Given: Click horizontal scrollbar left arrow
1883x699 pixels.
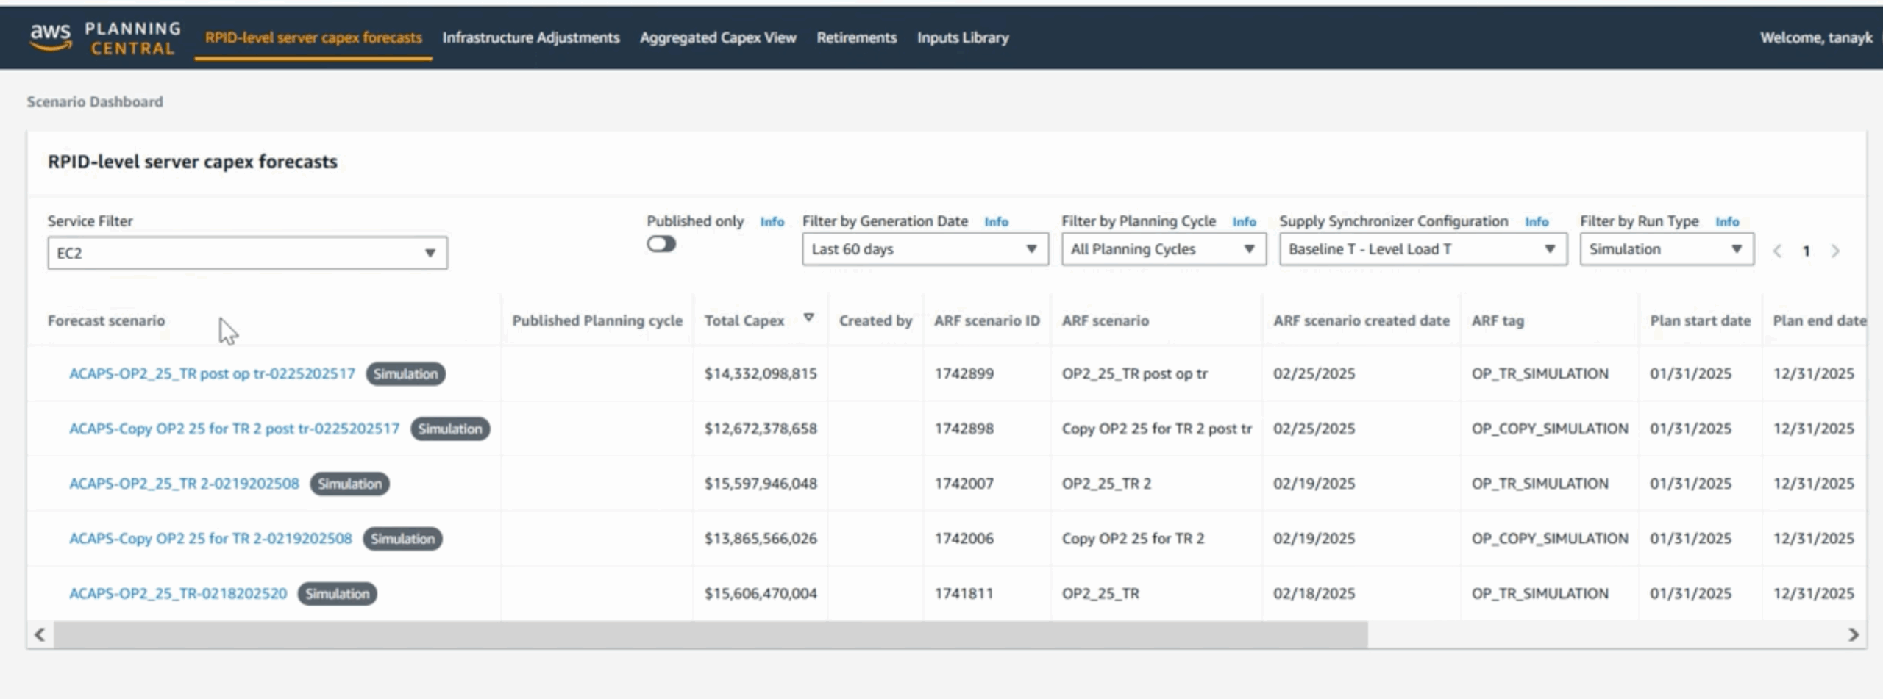Looking at the screenshot, I should (40, 635).
